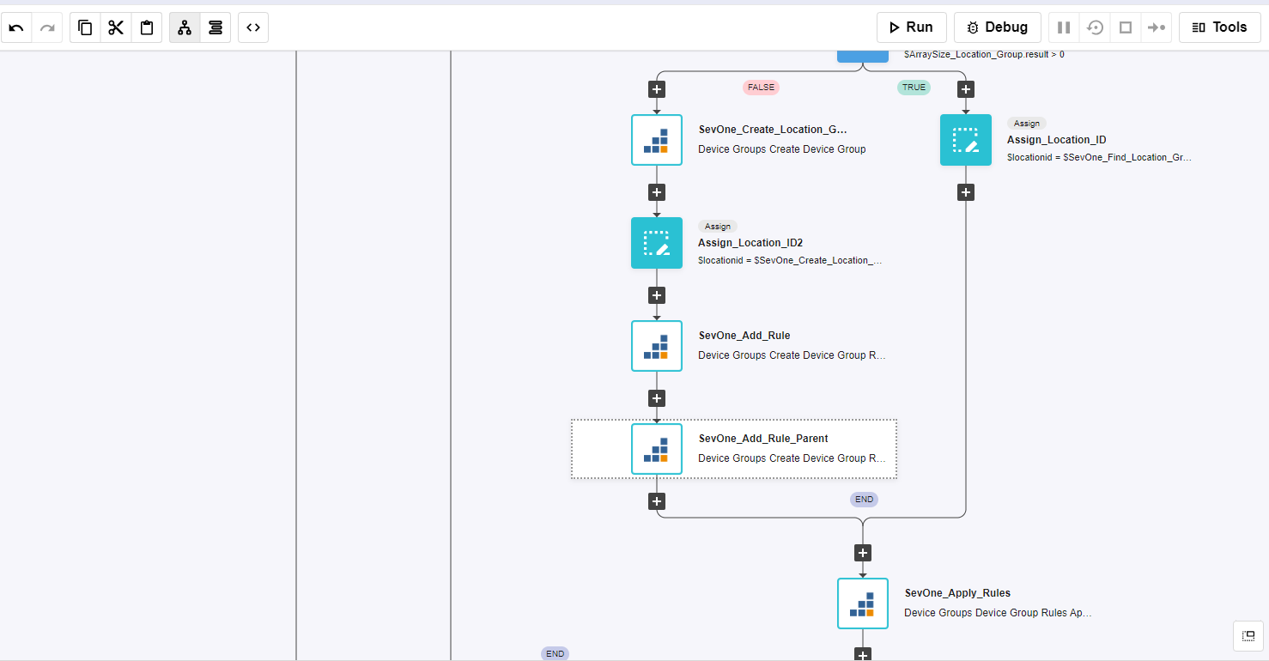Add step above Assign_Location_ID on the TRUE branch
1269x661 pixels.
click(966, 89)
